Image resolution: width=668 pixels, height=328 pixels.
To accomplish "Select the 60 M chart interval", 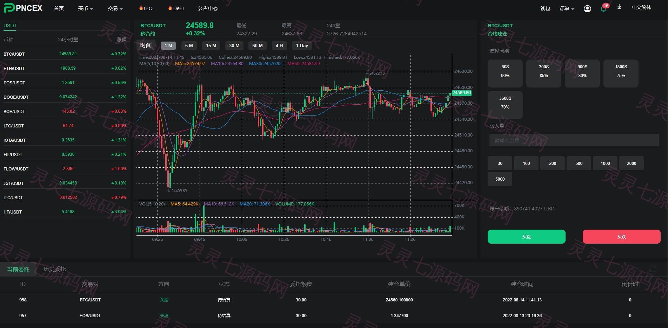I will 258,46.
